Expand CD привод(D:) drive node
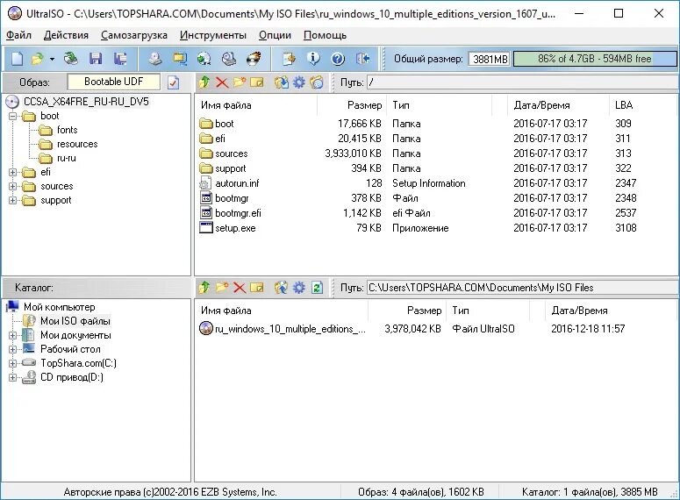The image size is (680, 500). click(12, 377)
